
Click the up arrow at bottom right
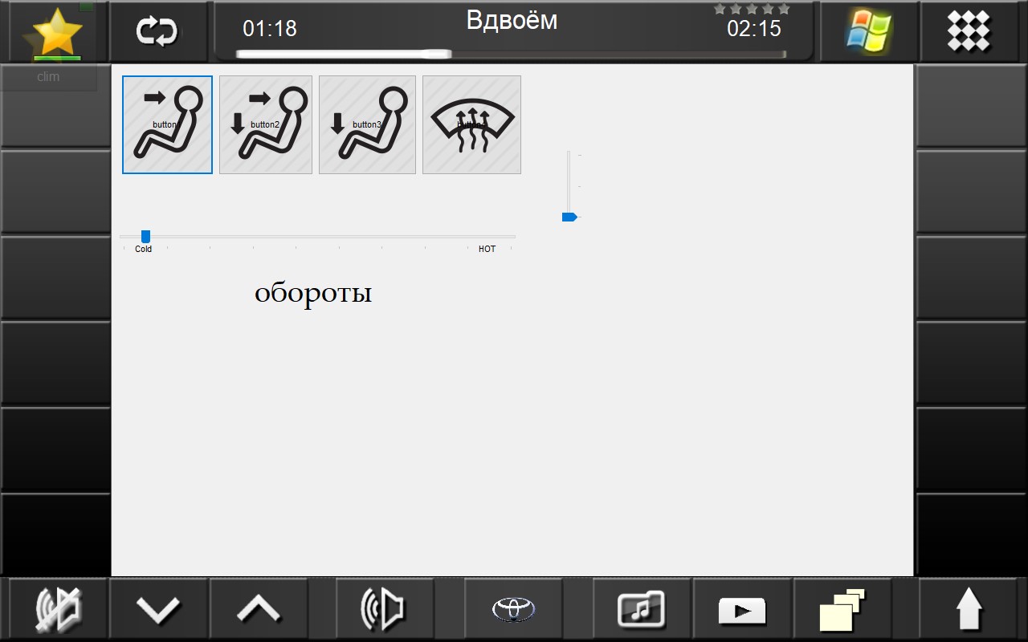(969, 610)
